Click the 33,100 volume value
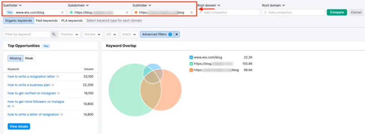Screen dimensions: 365x134 [88, 76]
